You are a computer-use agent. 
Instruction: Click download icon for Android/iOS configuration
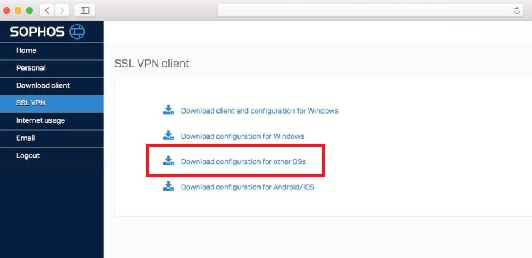click(x=168, y=186)
